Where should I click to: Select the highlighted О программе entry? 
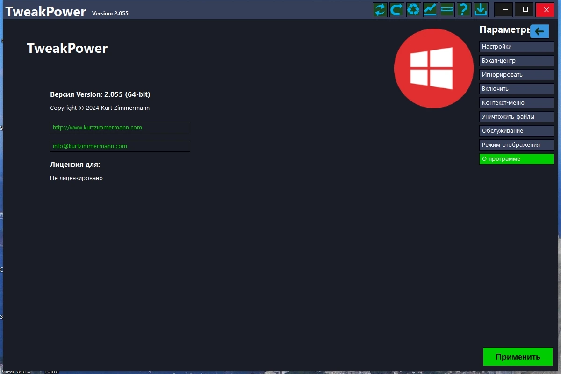(x=517, y=159)
